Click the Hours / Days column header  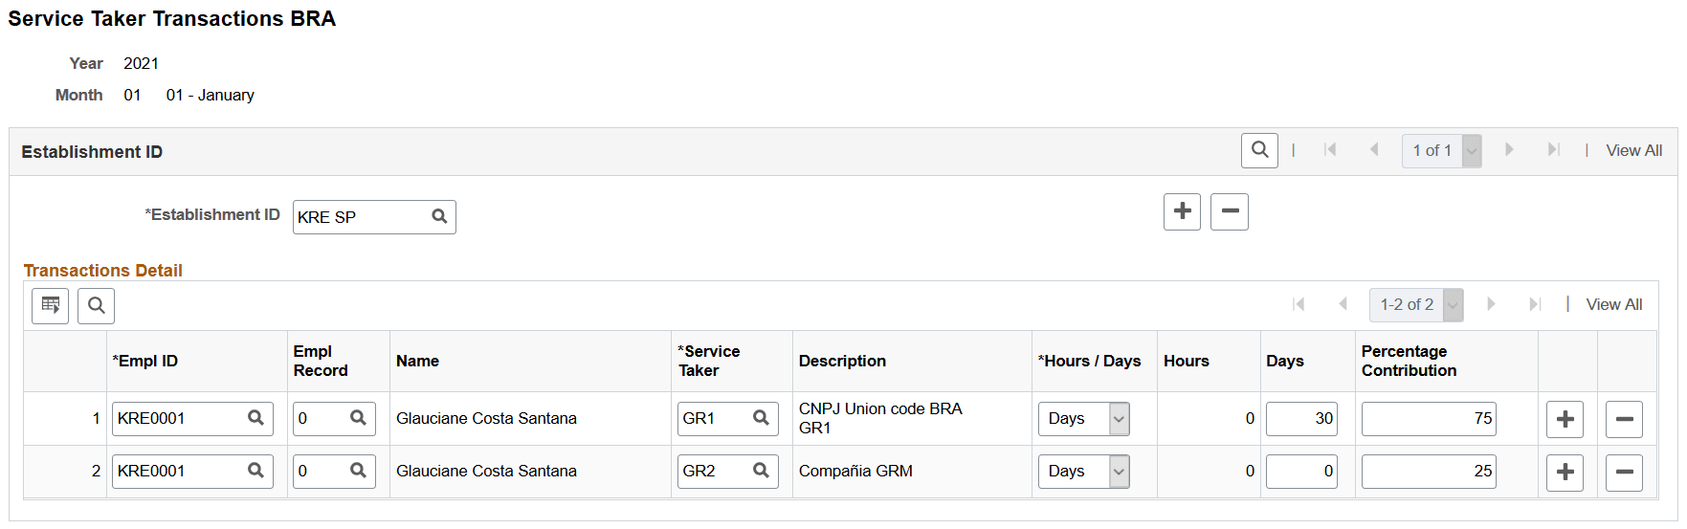click(1090, 362)
